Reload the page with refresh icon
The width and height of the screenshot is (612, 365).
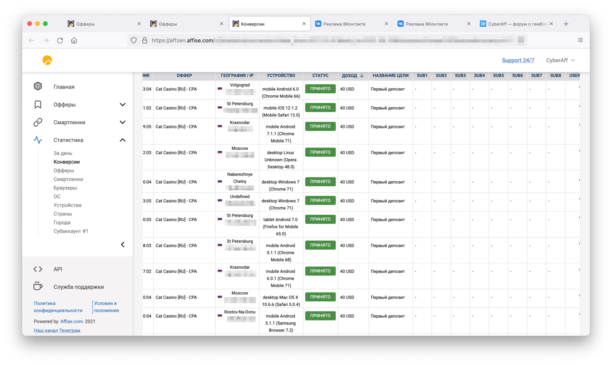[x=60, y=40]
